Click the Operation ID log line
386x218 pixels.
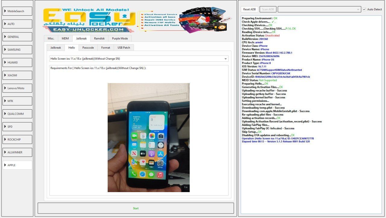point(278,139)
